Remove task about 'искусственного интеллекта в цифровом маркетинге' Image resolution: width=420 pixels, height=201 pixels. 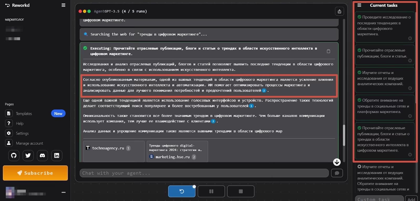(410, 155)
